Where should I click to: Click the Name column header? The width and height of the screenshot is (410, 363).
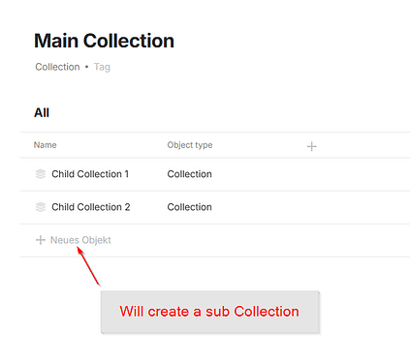pos(46,145)
